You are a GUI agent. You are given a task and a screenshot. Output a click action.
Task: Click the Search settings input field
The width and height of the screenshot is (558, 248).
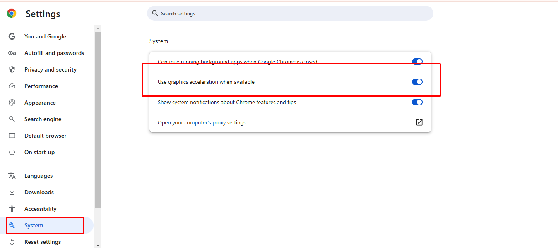coord(290,13)
